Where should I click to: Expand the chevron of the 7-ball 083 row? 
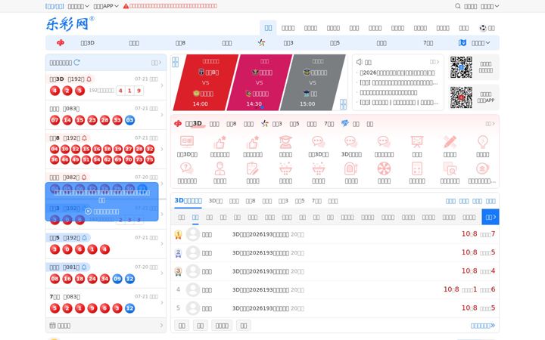pos(162,303)
